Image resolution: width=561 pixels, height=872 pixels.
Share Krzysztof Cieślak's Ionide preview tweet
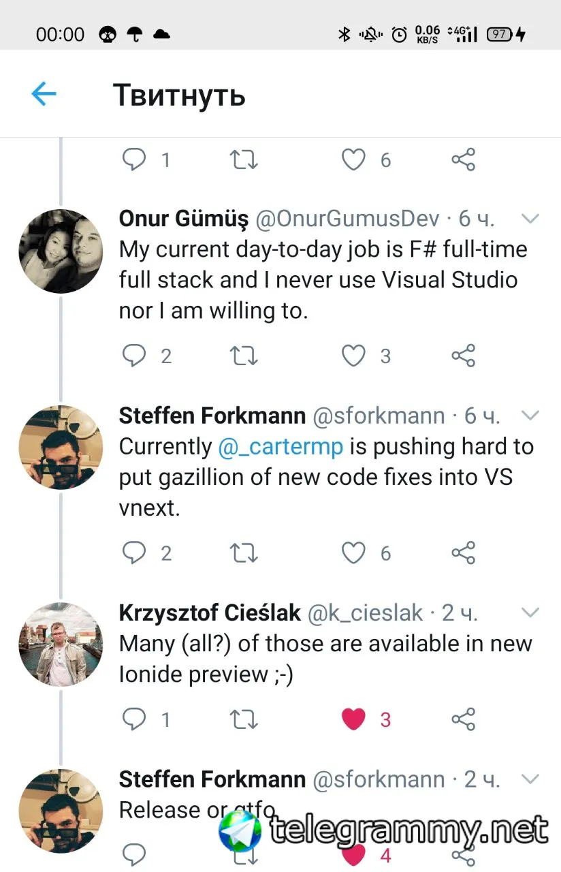pyautogui.click(x=463, y=719)
